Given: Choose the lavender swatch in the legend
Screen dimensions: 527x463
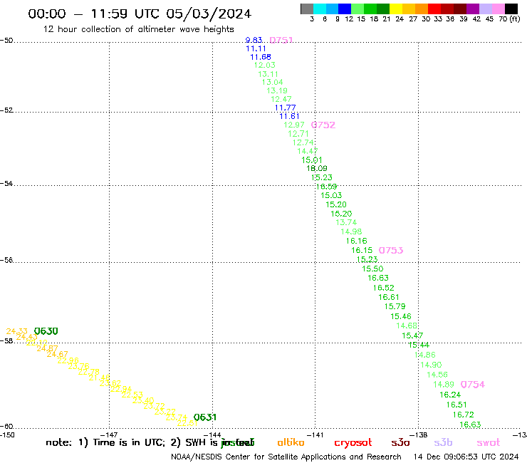Looking at the screenshot, I should (486, 9).
